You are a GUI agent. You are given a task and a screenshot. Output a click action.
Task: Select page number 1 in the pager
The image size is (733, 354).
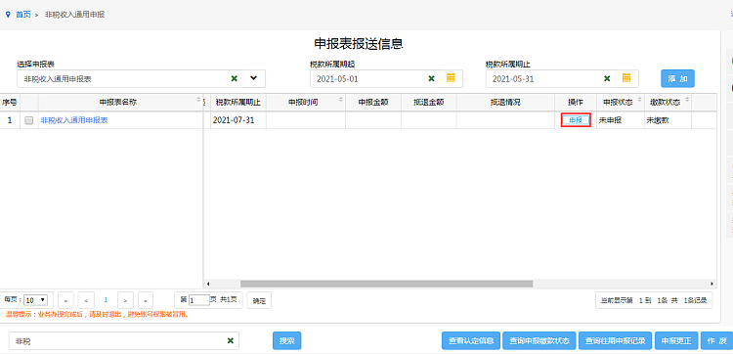pyautogui.click(x=106, y=300)
